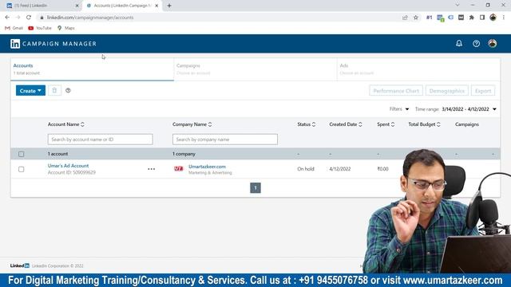The width and height of the screenshot is (511, 287).
Task: Open YouTube bookmark
Action: pyautogui.click(x=40, y=28)
